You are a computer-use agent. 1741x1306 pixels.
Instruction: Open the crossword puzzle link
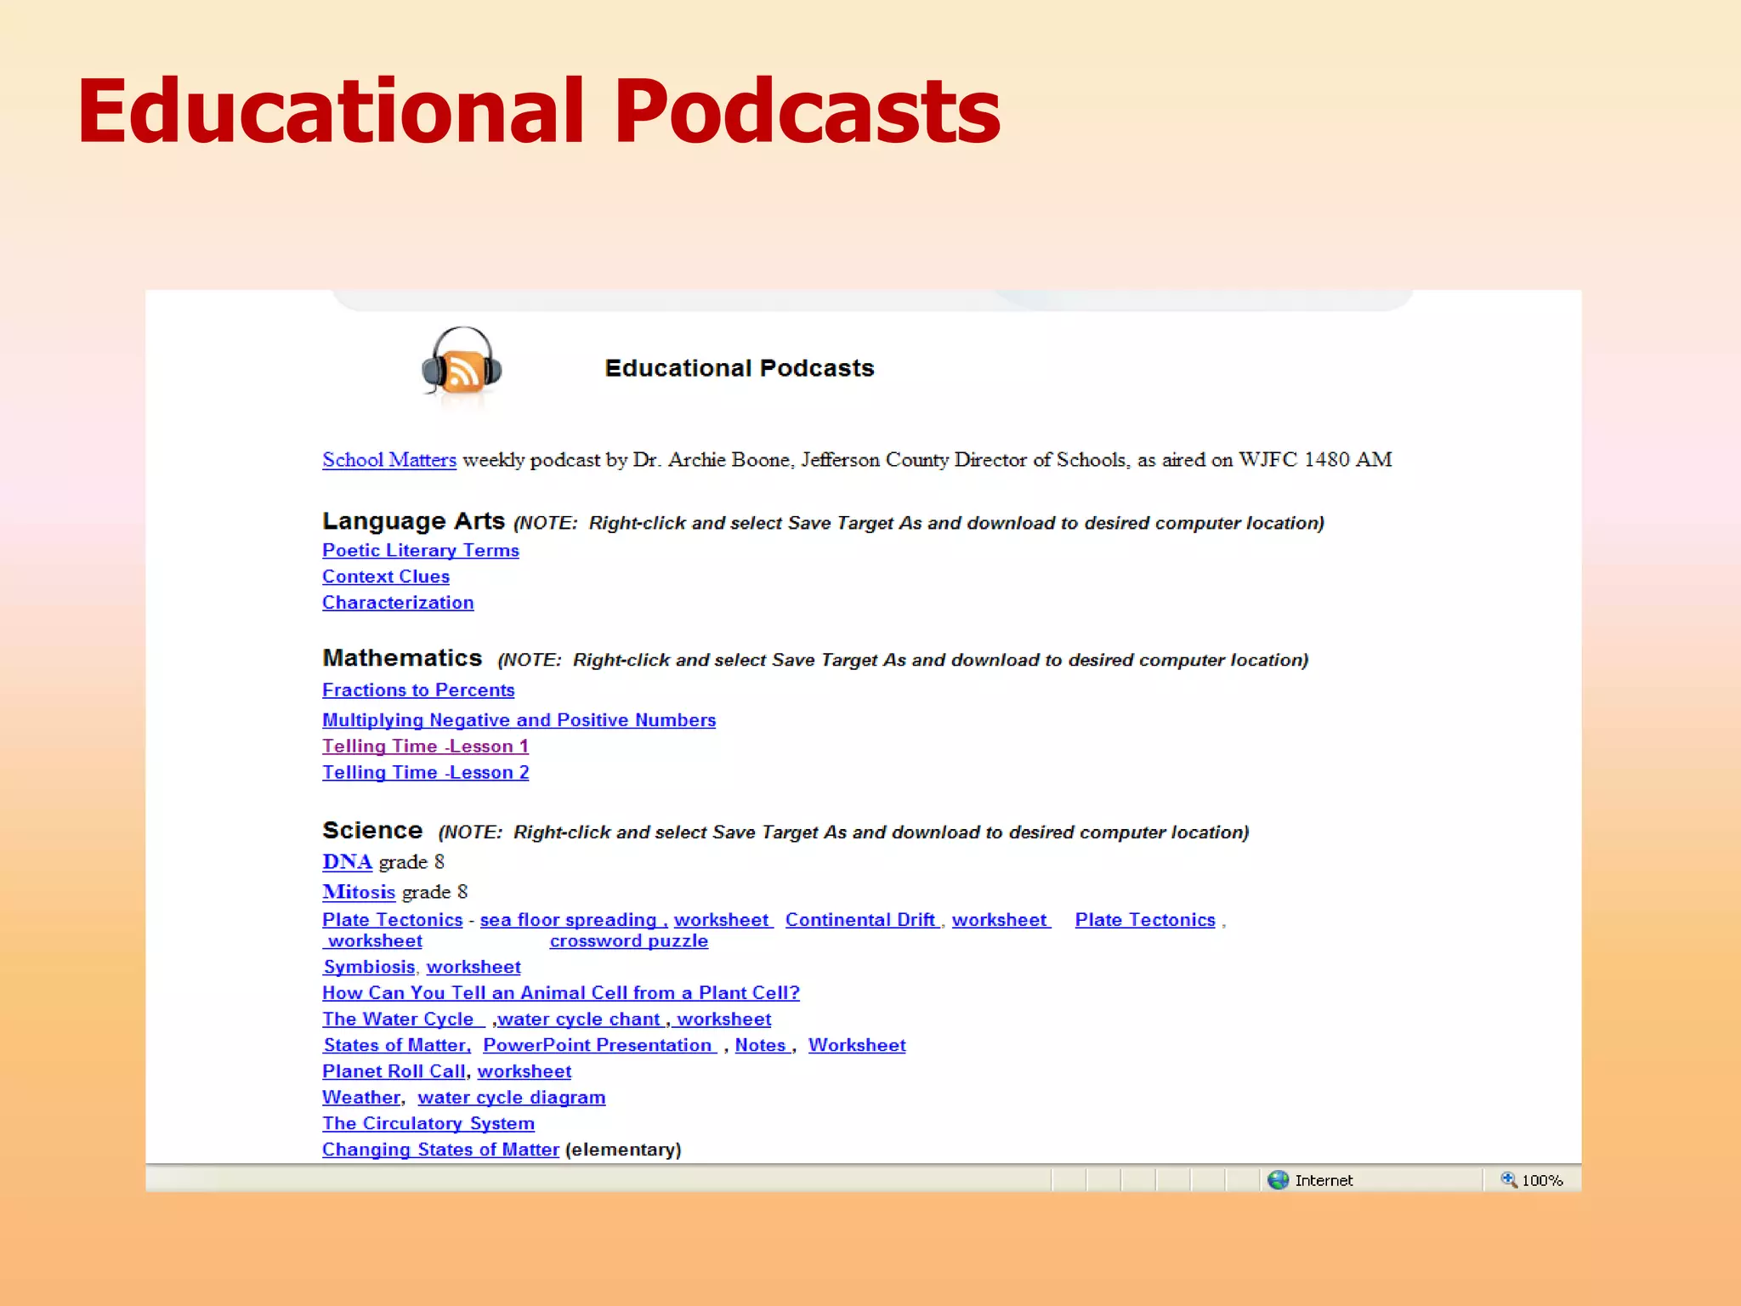click(x=629, y=941)
